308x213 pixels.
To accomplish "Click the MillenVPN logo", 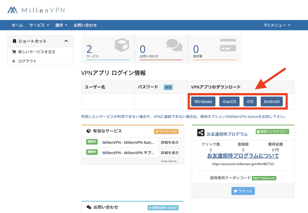I will (36, 10).
